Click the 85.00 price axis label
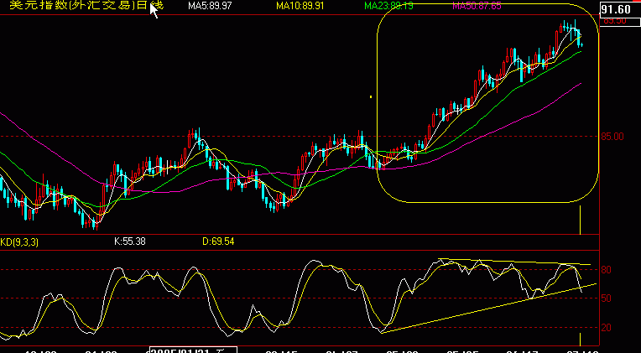This screenshot has height=353, width=641. (x=612, y=137)
